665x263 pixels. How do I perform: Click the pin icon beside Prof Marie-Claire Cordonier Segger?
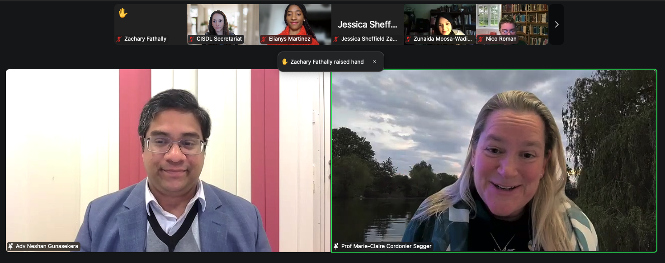click(336, 246)
